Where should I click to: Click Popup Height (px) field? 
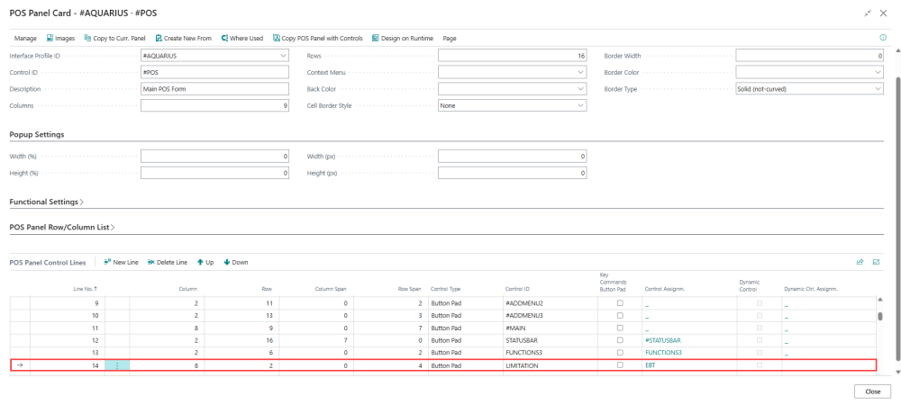512,173
